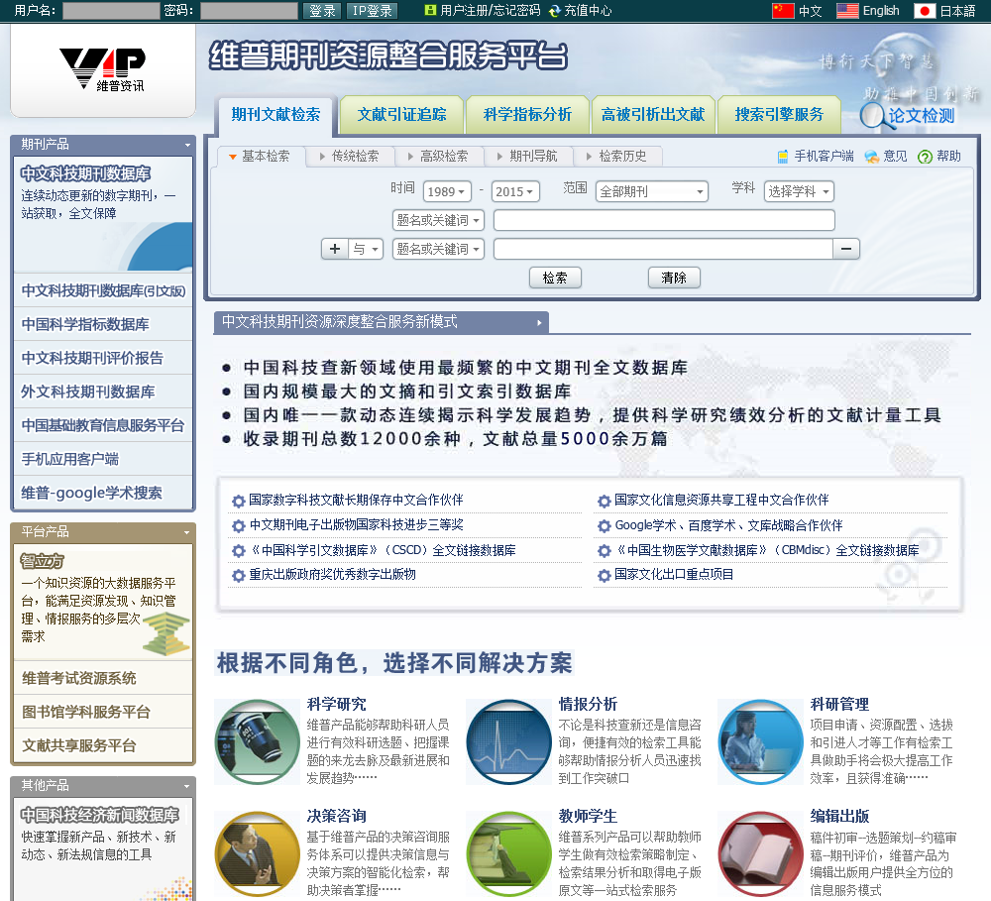Click the 决策咨询 businessman image
The image size is (991, 901).
click(258, 854)
